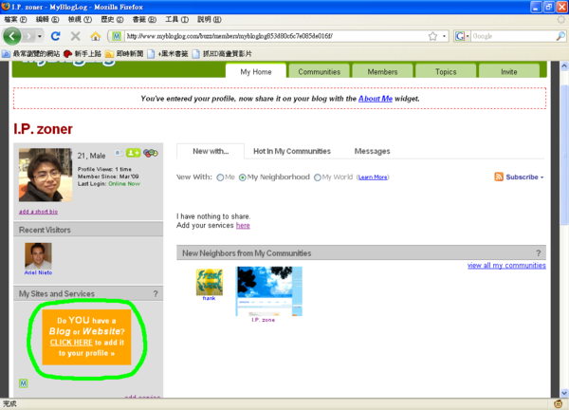The width and height of the screenshot is (569, 410).
Task: Click the browser Forward arrow button
Action: pos(28,36)
